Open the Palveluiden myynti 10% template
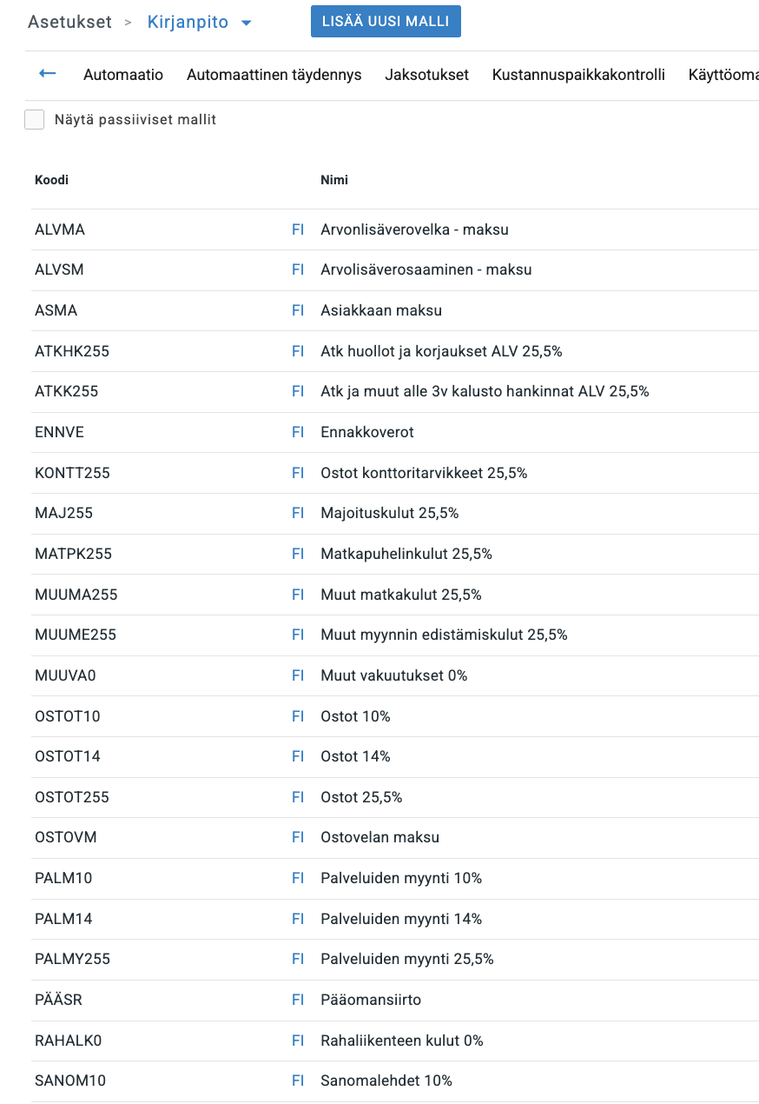Viewport: 759px width, 1104px height. coord(404,878)
